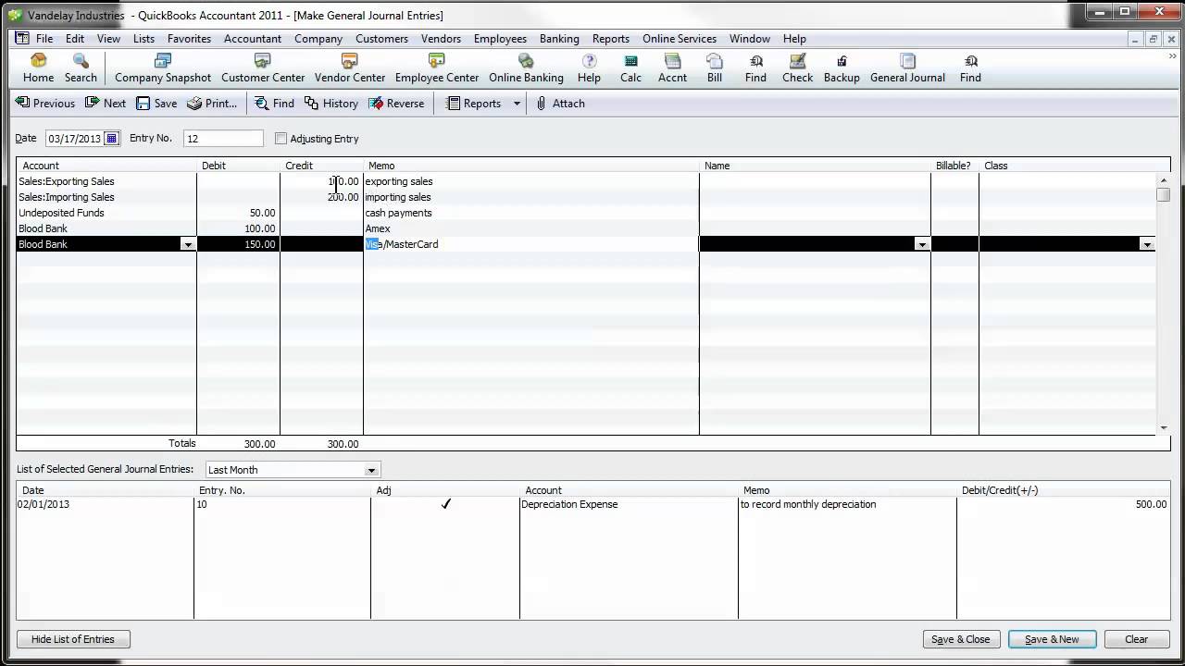
Task: Open the Online Services menu
Action: (680, 39)
